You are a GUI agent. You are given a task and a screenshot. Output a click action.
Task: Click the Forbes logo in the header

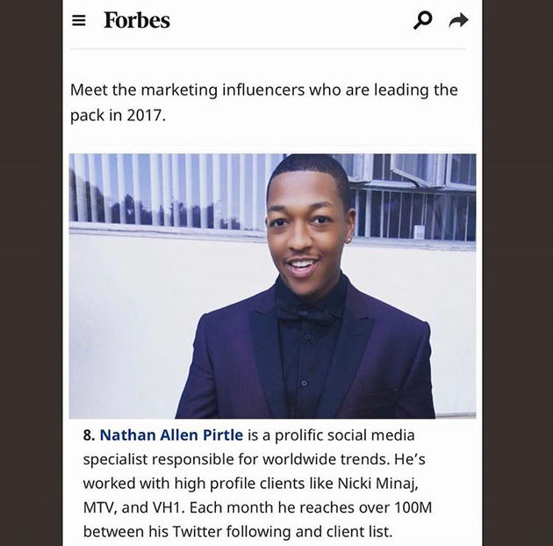pos(137,20)
